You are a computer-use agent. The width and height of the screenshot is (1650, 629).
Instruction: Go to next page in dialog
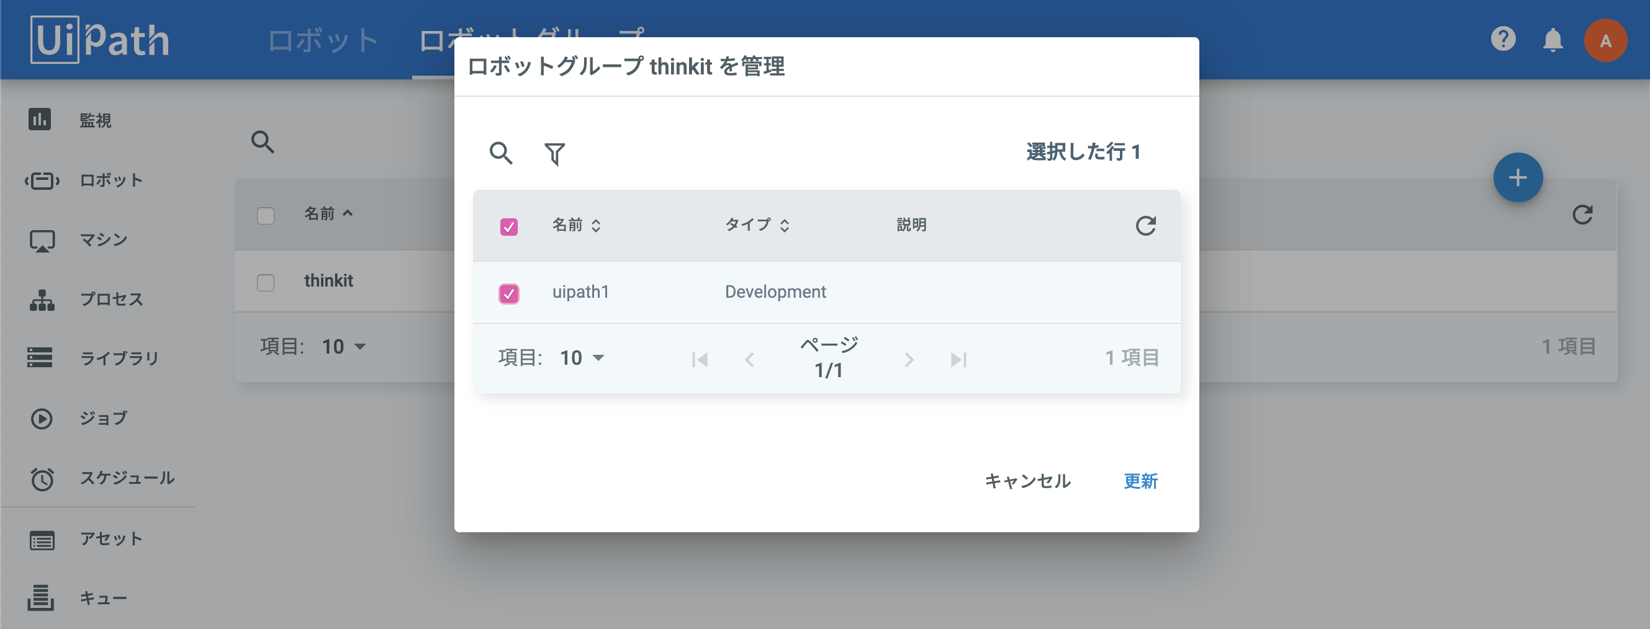pyautogui.click(x=908, y=360)
